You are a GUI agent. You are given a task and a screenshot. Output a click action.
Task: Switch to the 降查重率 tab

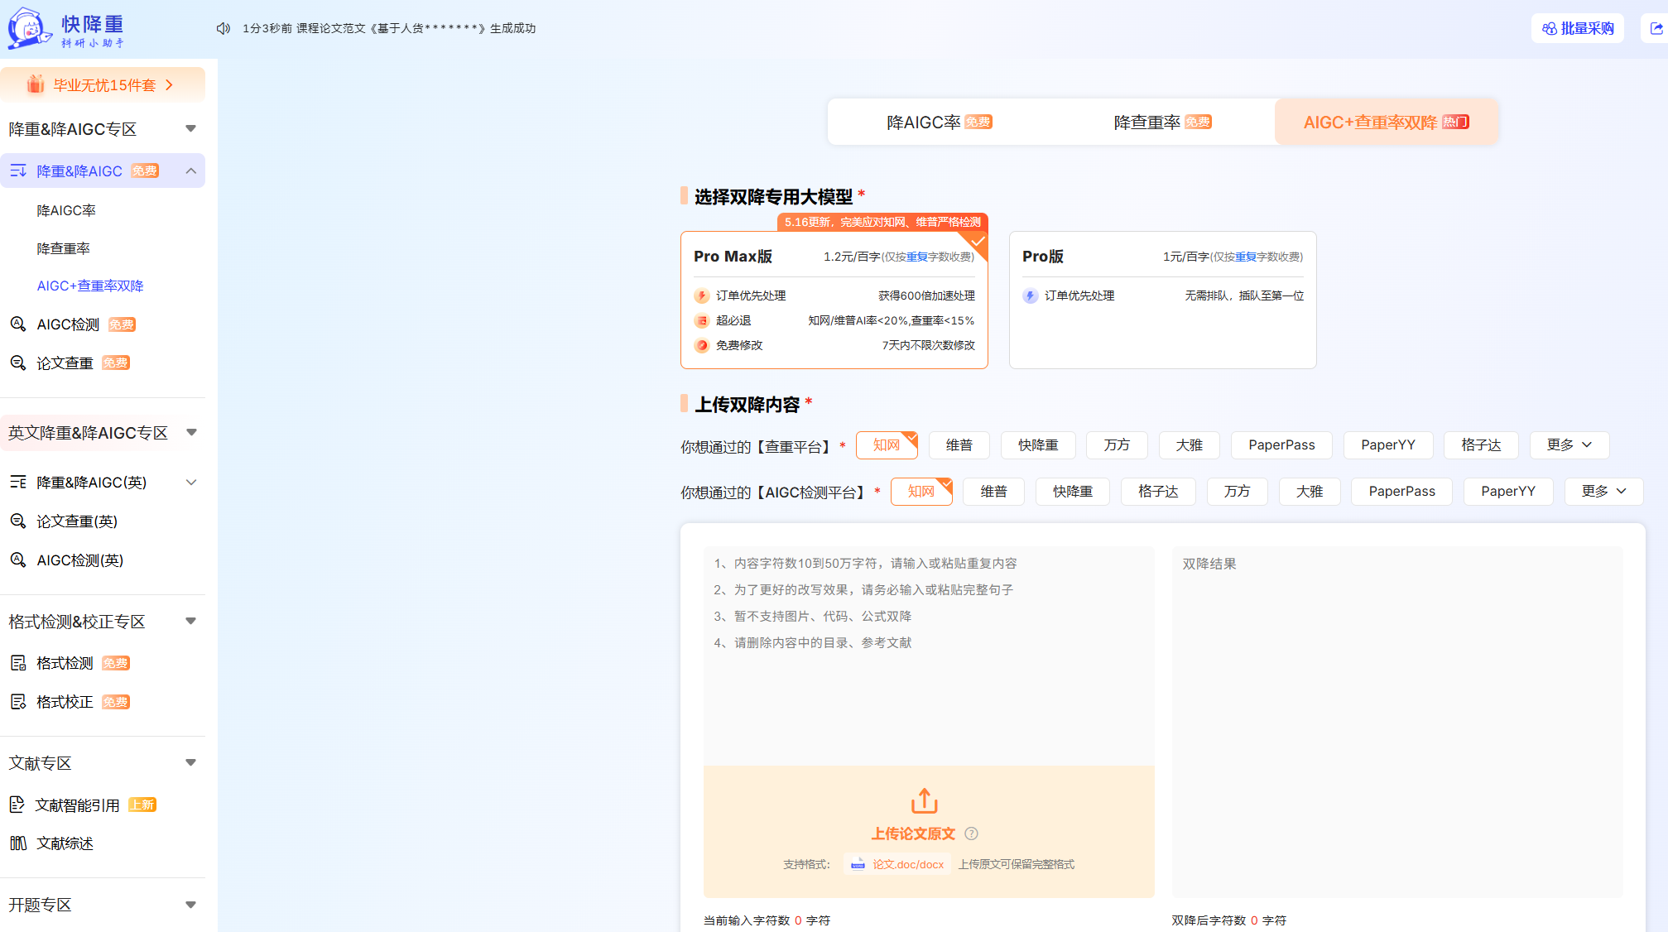(1162, 123)
